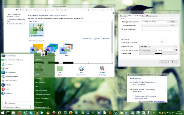Toggle second checkbox in Opaque Taskbar window

tap(133, 98)
